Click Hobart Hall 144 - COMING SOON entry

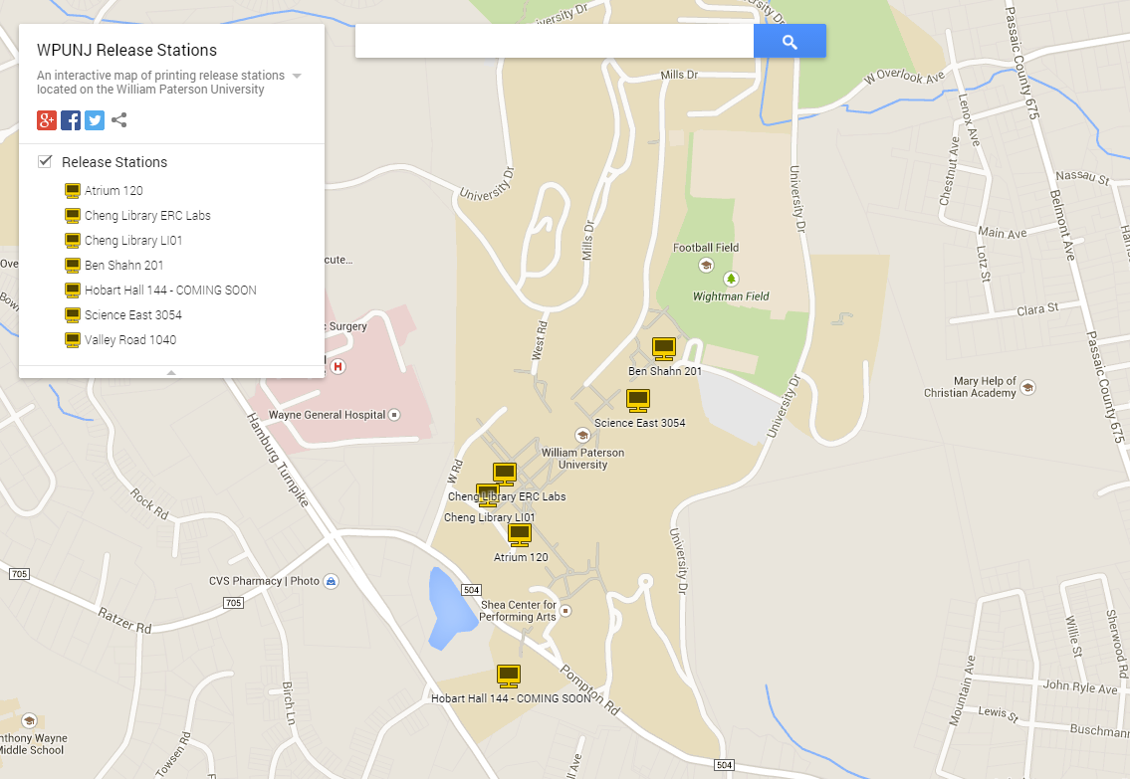coord(171,291)
